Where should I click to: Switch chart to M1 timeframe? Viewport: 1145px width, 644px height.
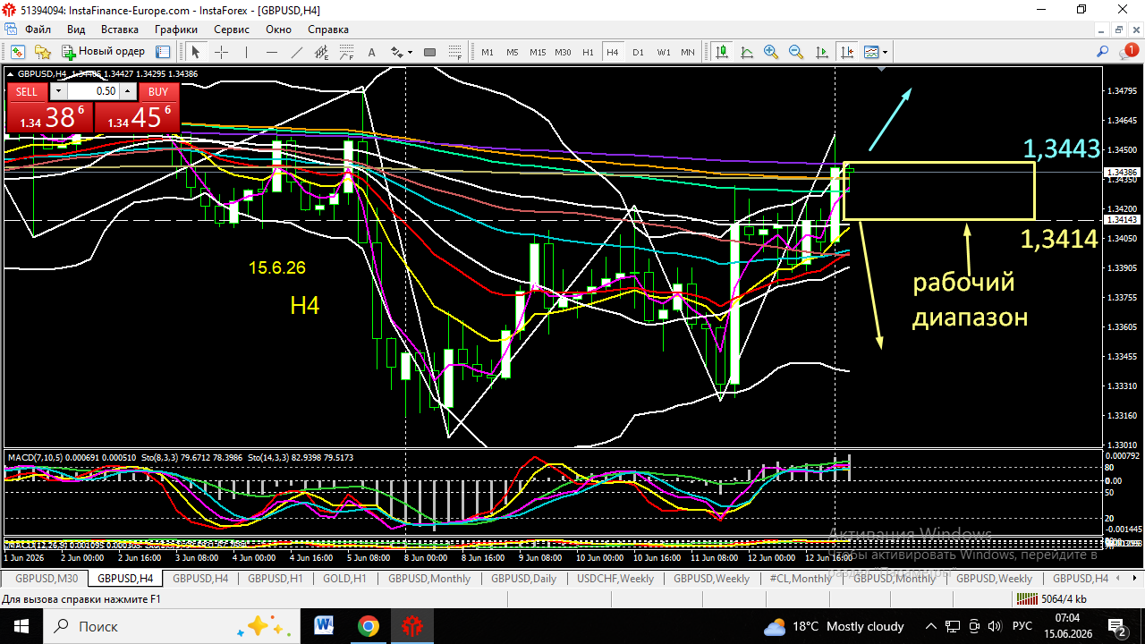[x=488, y=52]
